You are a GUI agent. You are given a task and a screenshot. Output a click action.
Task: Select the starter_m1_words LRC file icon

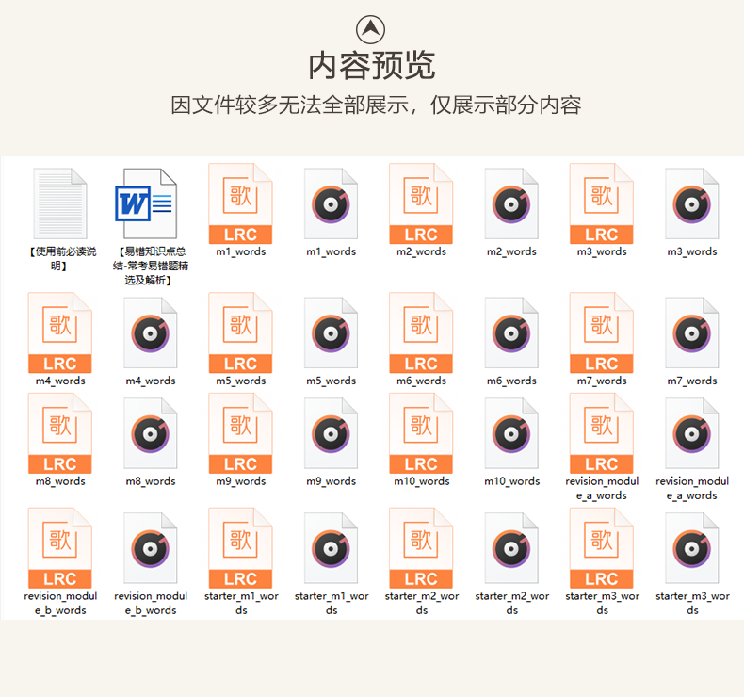tap(240, 548)
